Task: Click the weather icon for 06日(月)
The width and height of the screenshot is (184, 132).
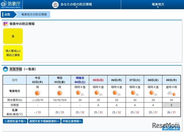Action: (116, 93)
